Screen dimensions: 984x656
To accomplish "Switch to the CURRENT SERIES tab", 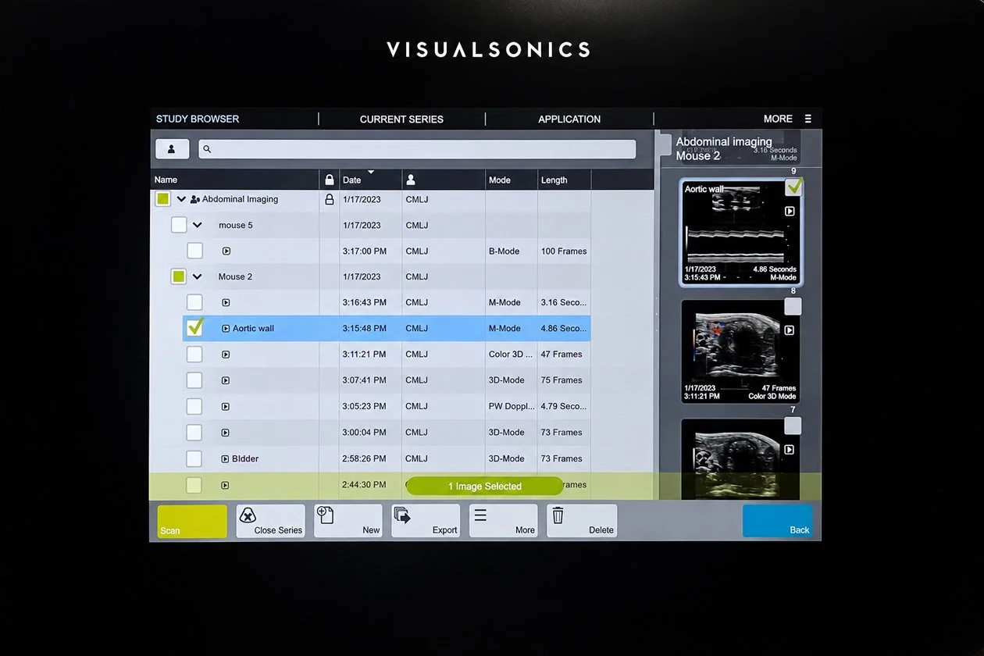I will pos(401,119).
